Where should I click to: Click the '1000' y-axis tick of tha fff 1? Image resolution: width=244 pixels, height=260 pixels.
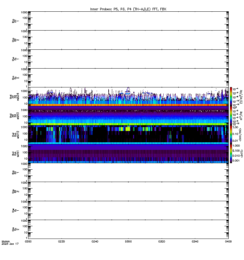pyautogui.click(x=24, y=12)
